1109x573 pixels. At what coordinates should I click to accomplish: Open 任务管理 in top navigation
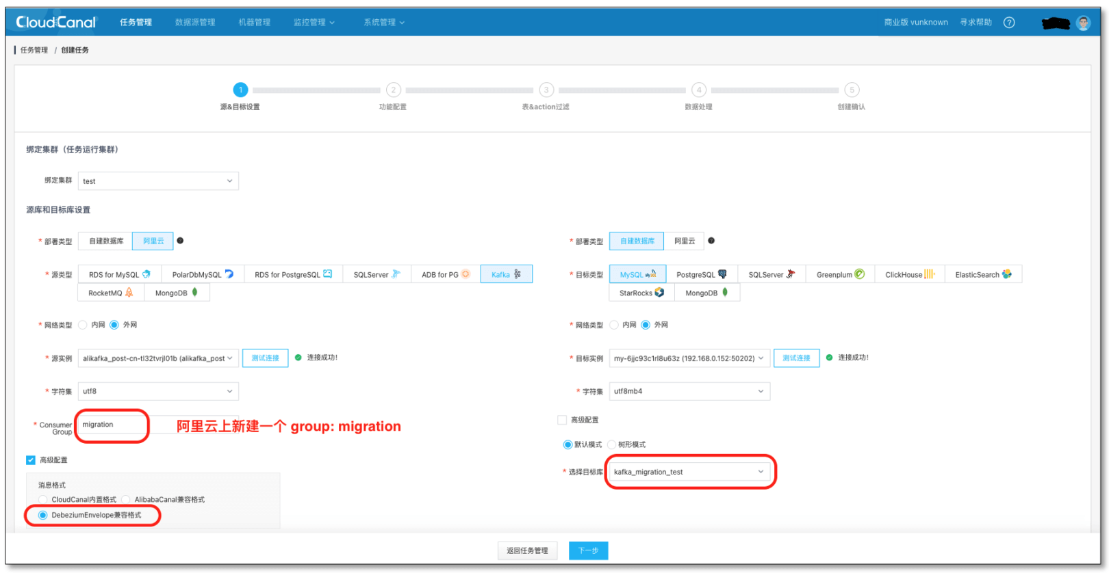pyautogui.click(x=136, y=23)
